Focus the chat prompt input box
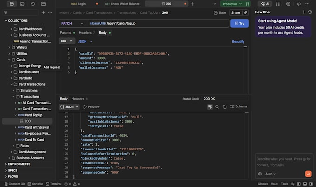The height and width of the screenshot is (187, 316). [284, 162]
